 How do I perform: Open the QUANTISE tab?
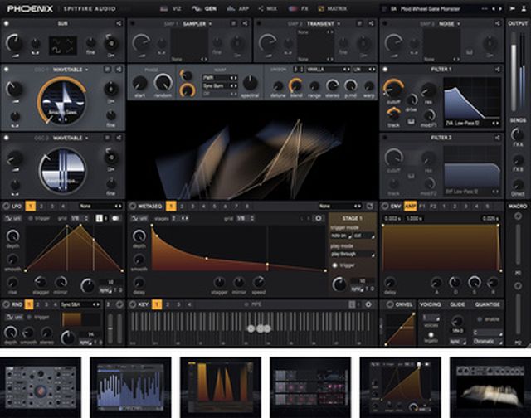(487, 304)
